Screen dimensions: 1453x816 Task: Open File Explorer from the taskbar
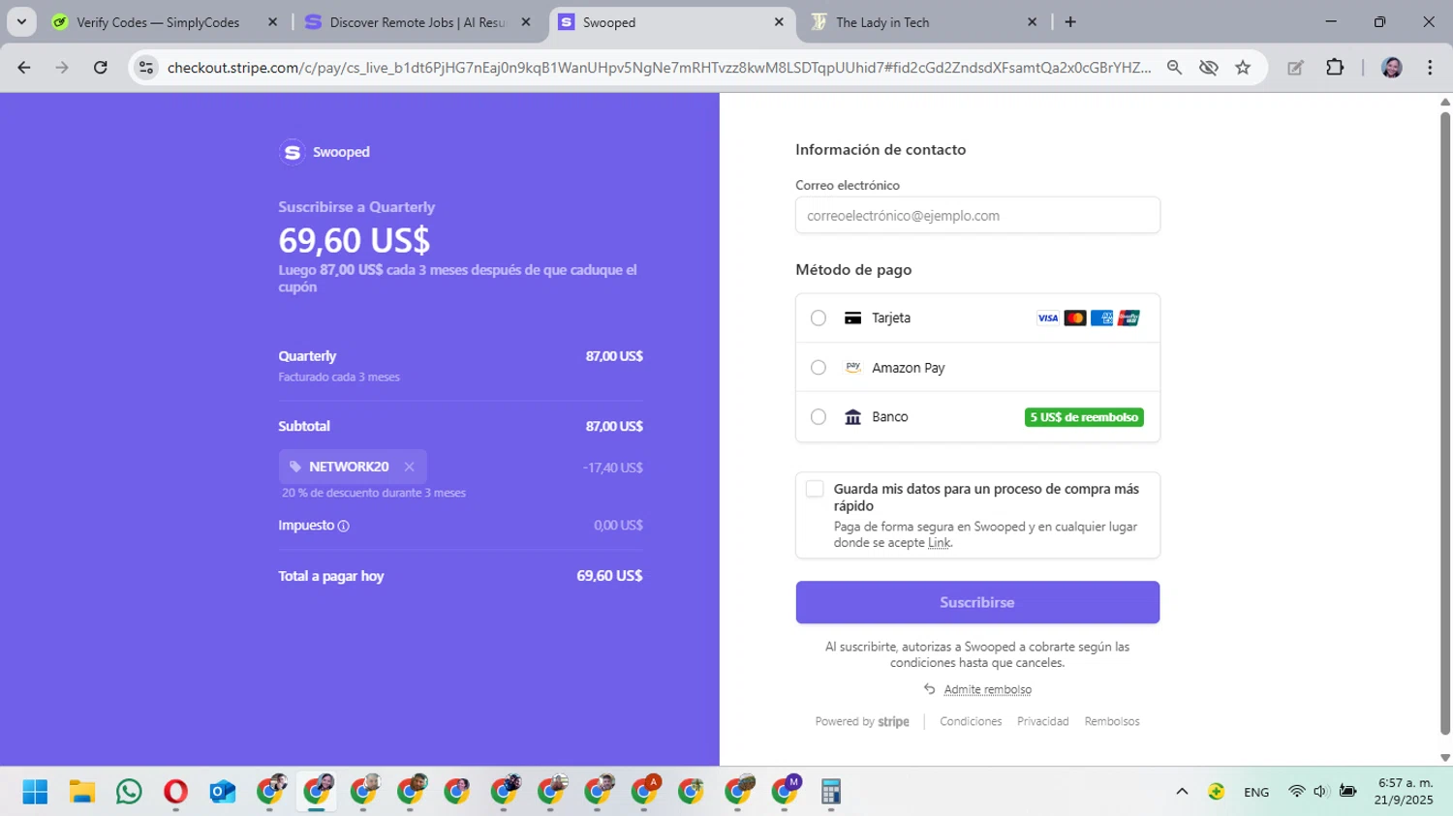(81, 792)
